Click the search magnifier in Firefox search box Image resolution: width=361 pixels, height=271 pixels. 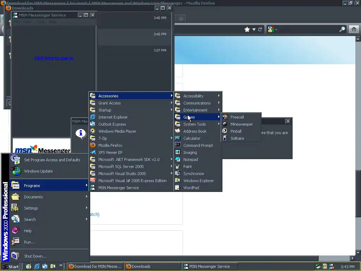[x=342, y=29]
